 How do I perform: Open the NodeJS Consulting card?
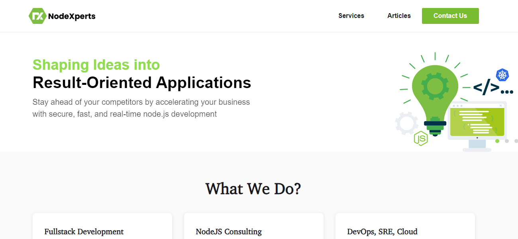pos(254,226)
